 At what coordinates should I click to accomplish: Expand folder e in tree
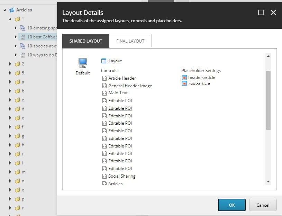[10, 118]
